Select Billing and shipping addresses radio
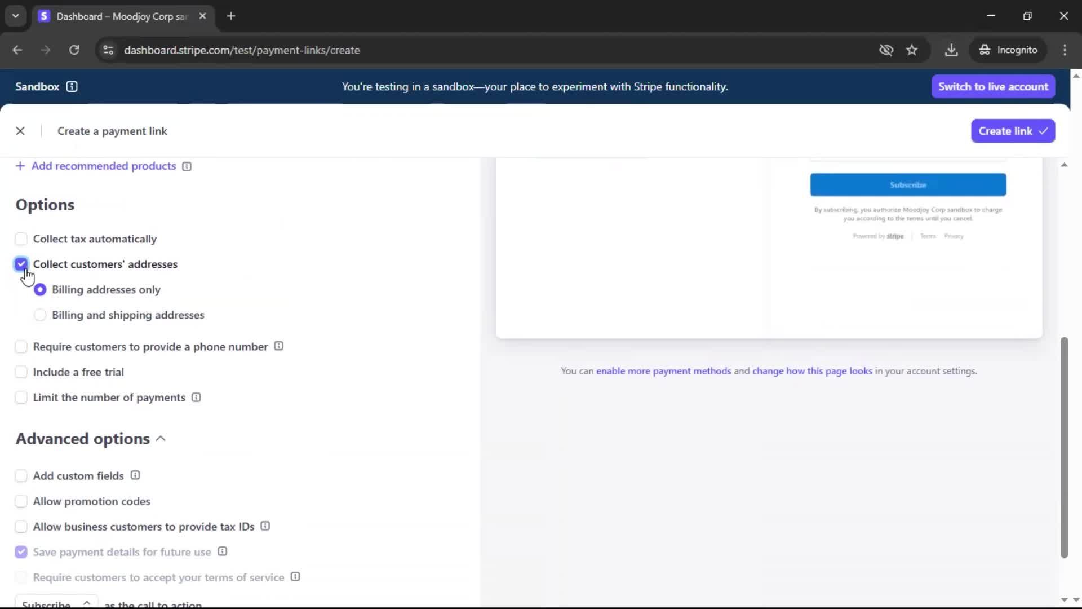The height and width of the screenshot is (609, 1082). pos(40,315)
